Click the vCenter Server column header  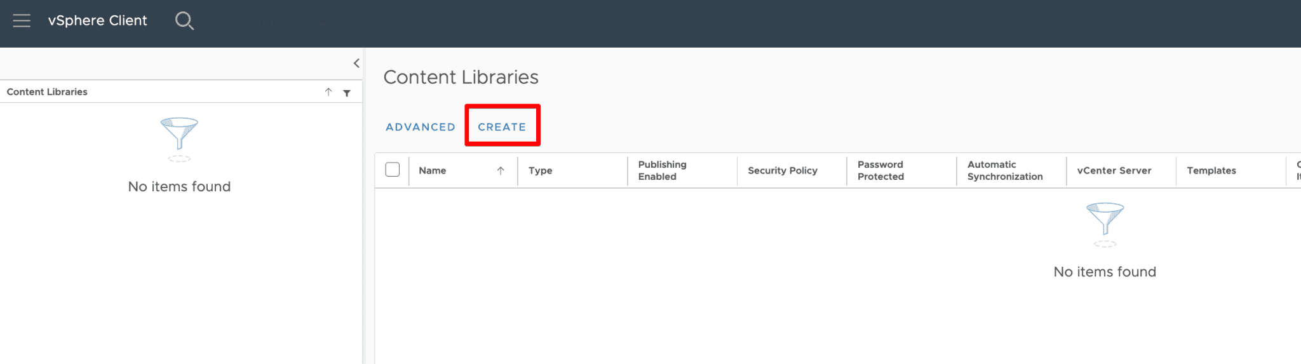(x=1114, y=171)
